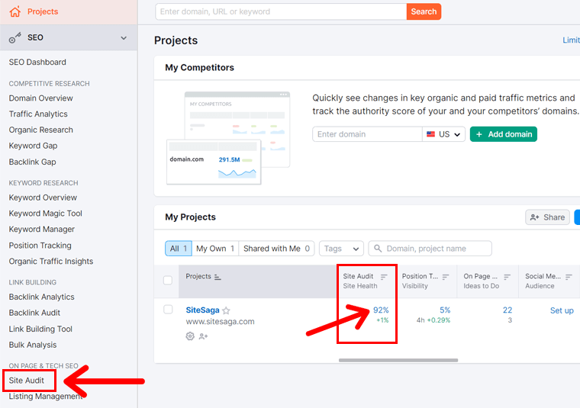Click the horizontal table scrollbar
The image size is (580, 408).
coord(398,360)
